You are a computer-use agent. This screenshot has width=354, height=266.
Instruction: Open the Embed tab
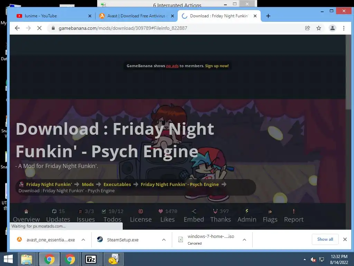[194, 216]
